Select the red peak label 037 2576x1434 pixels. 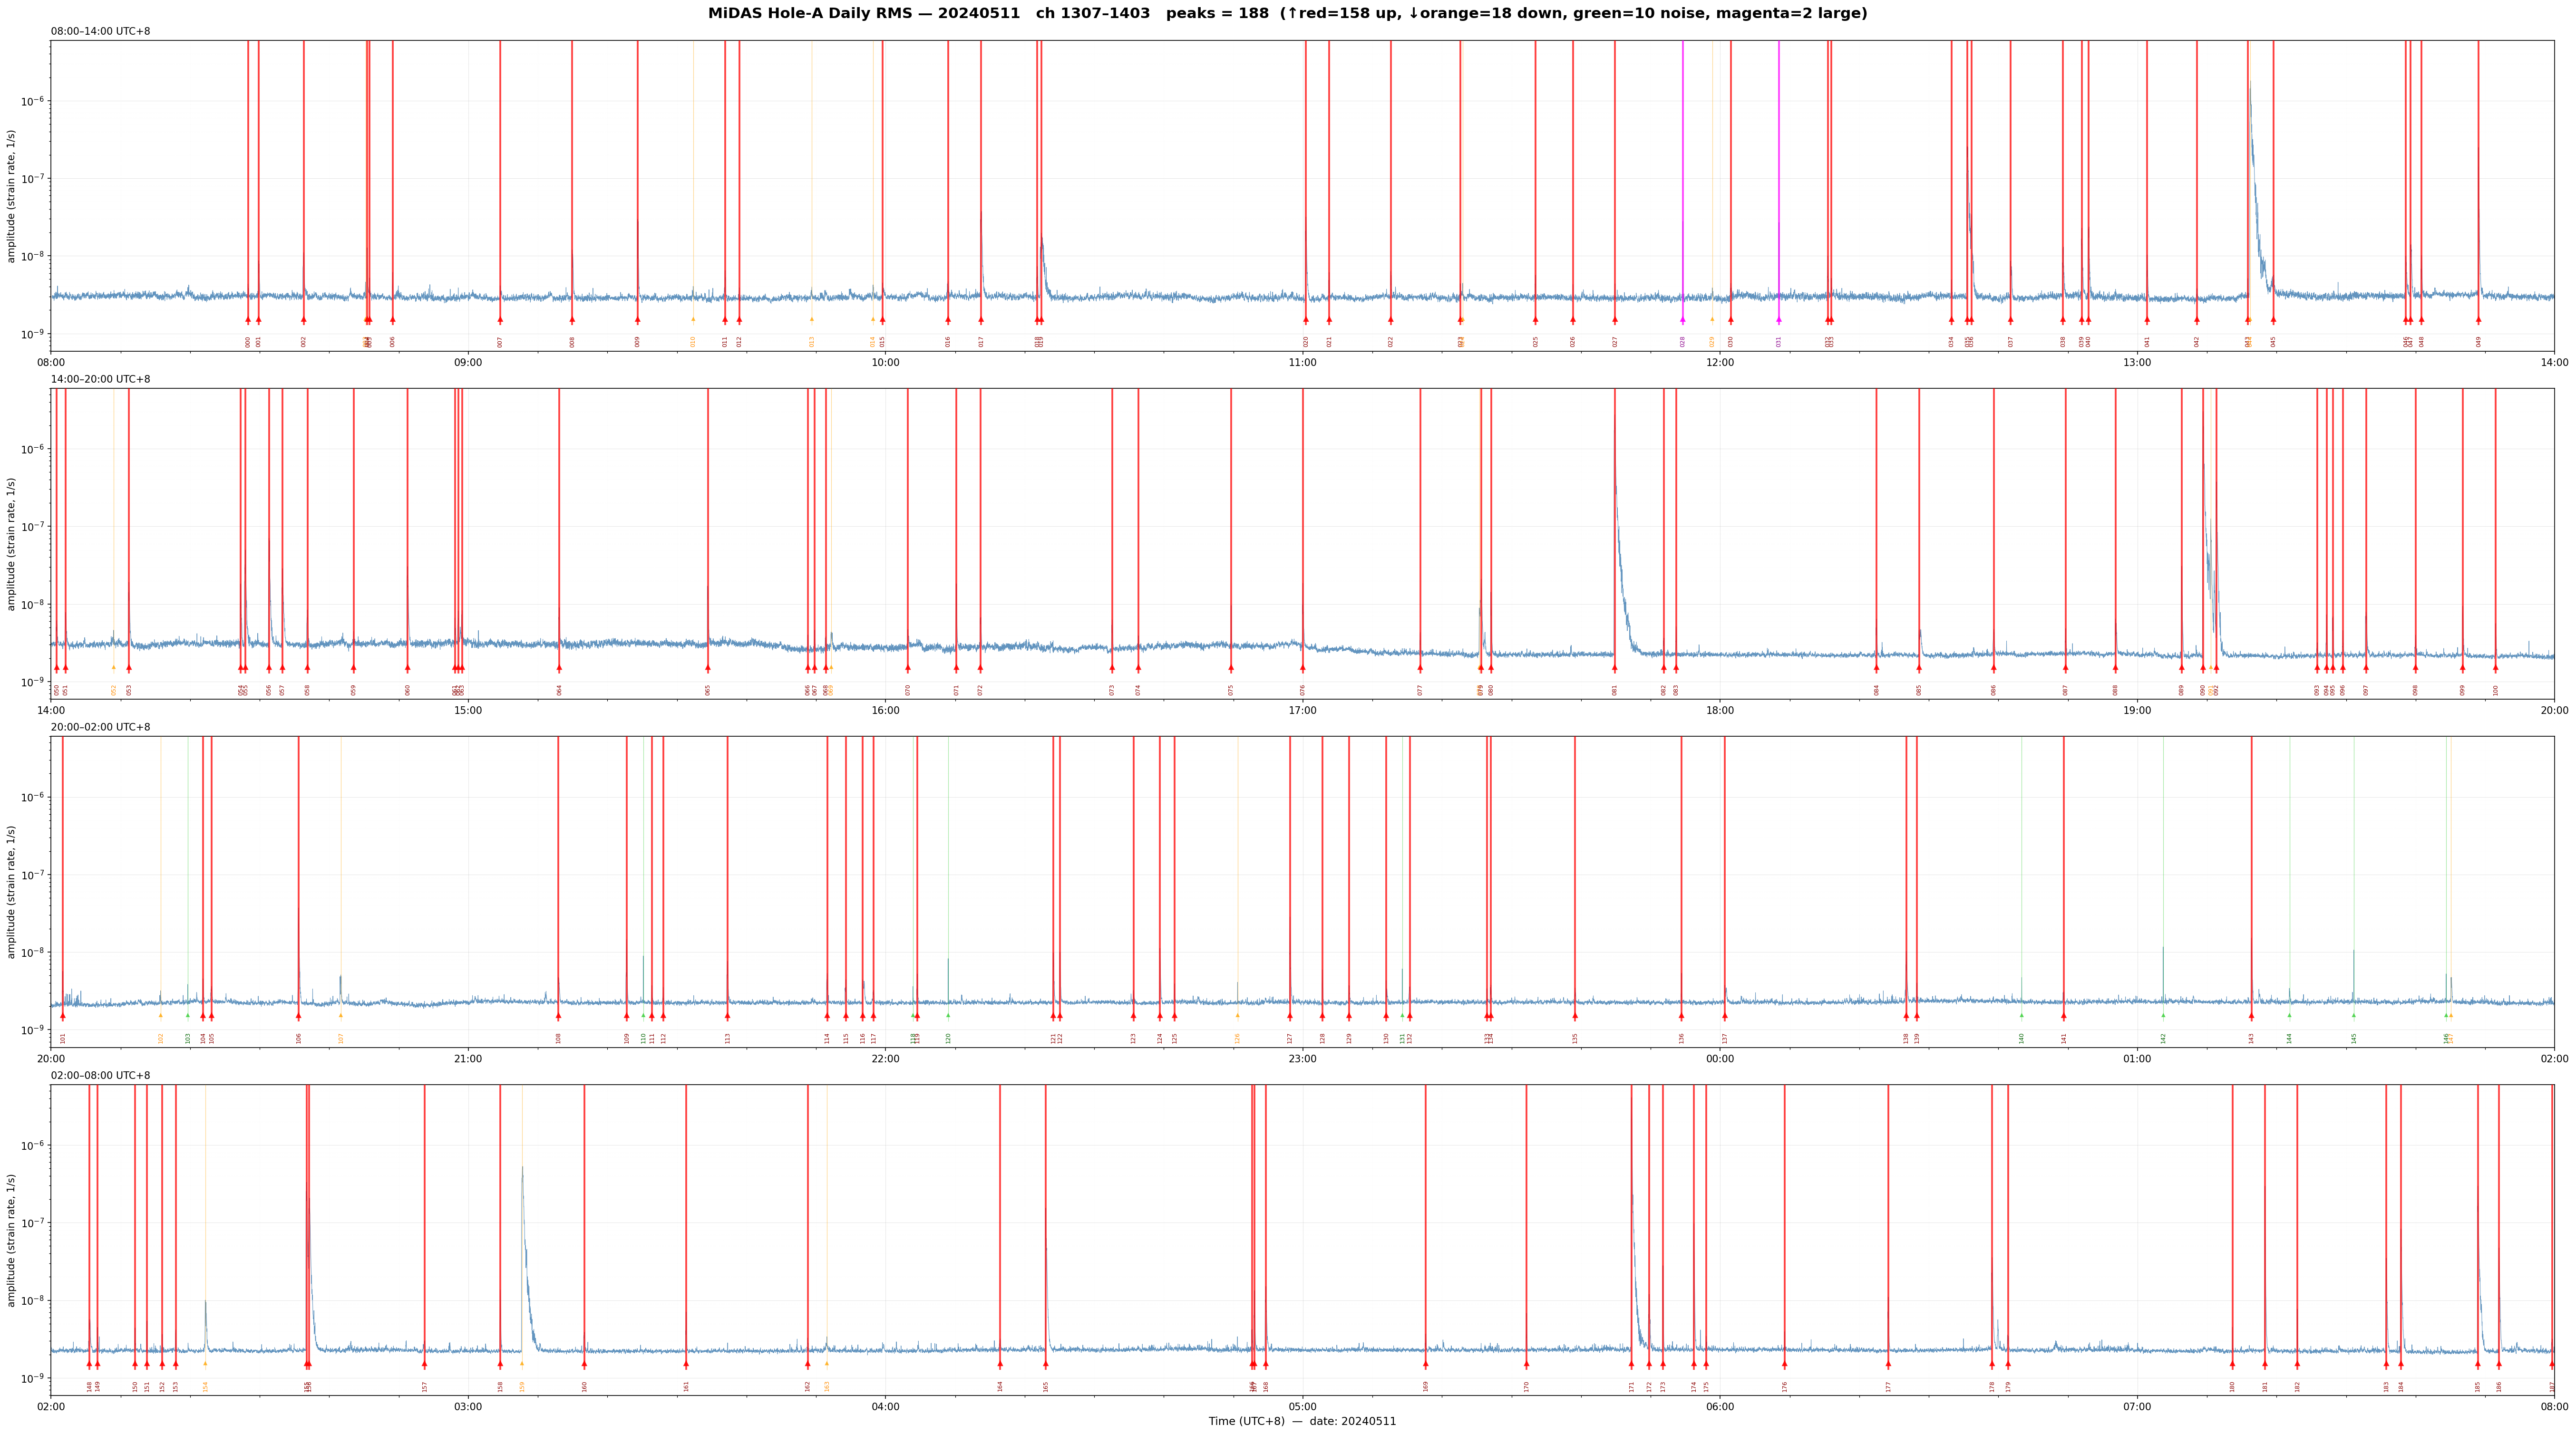[2011, 342]
